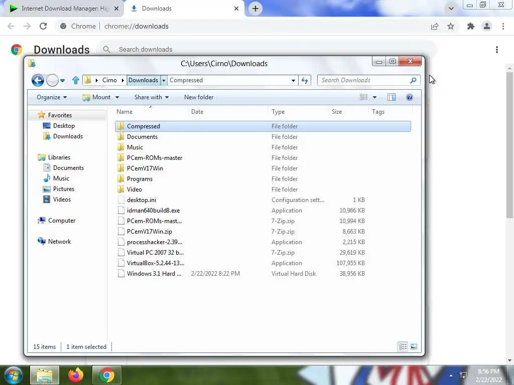This screenshot has width=514, height=385.
Task: Click Chrome address bar URL
Action: (137, 26)
